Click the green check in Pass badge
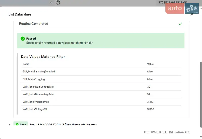Image resolution: width=202 pixels, height=139 pixels. point(17,125)
